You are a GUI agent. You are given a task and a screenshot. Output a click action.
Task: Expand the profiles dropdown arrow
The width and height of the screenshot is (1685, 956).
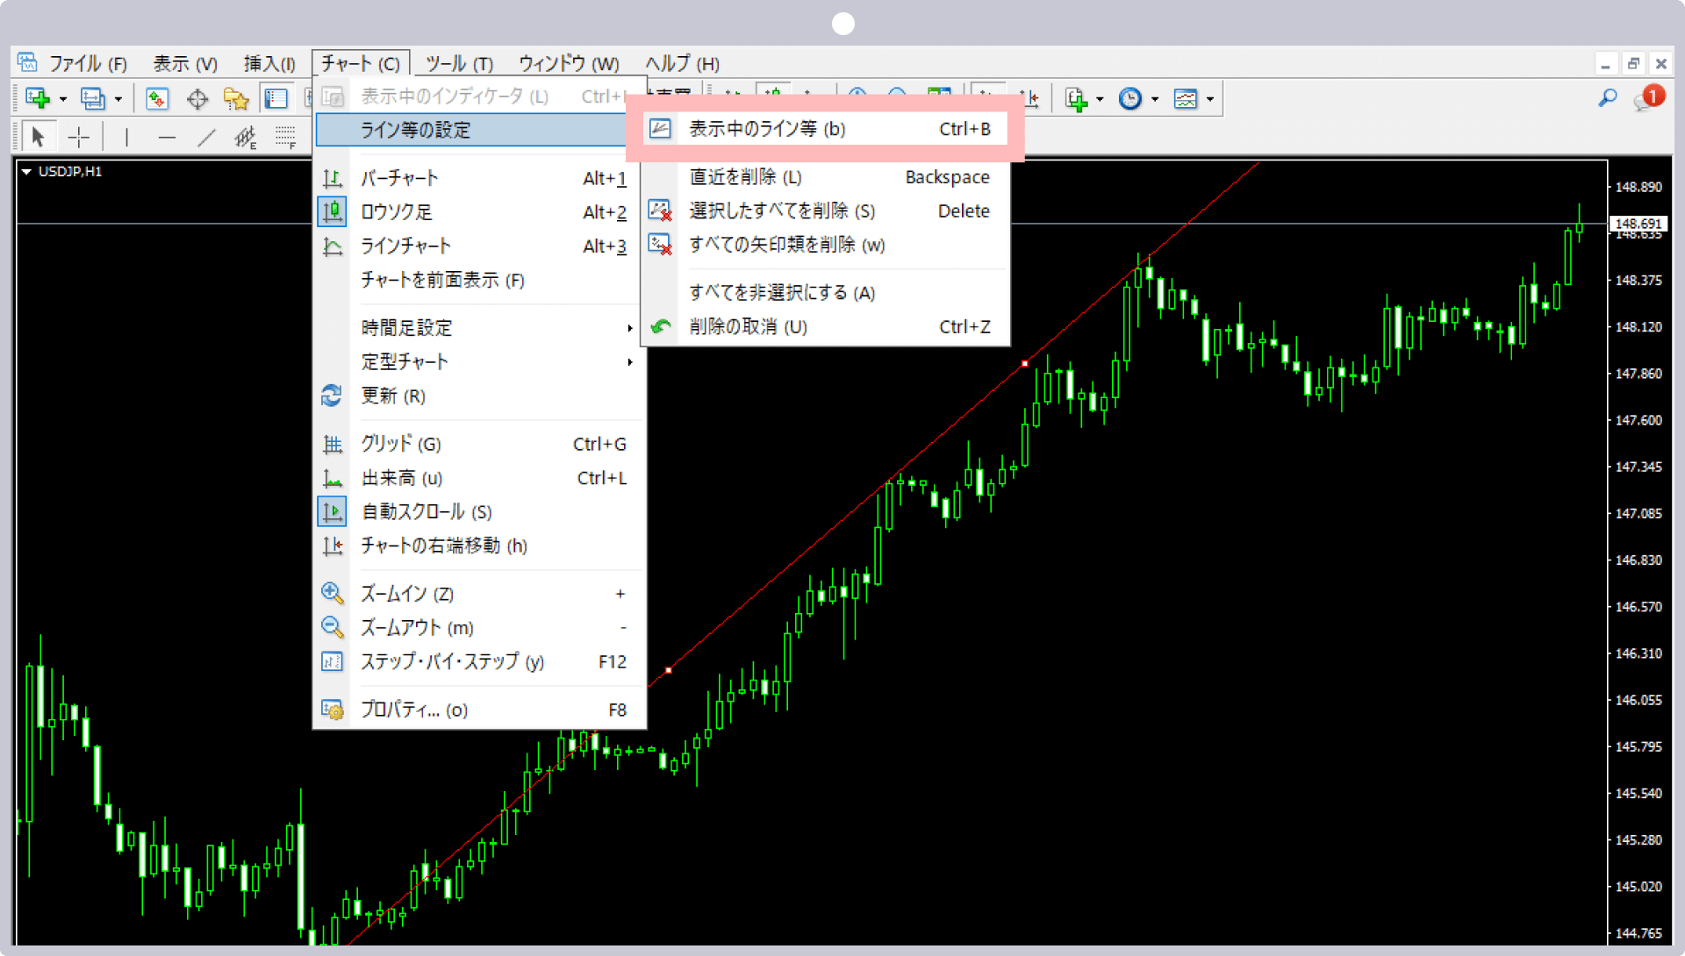point(118,99)
